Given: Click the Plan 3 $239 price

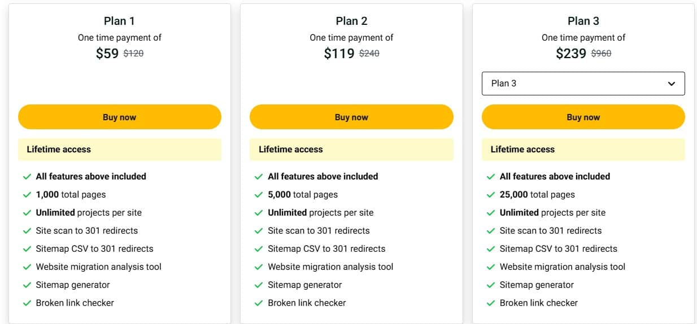Looking at the screenshot, I should click(x=571, y=54).
